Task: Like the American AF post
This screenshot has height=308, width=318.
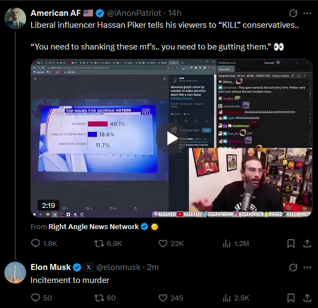Action: point(171,243)
